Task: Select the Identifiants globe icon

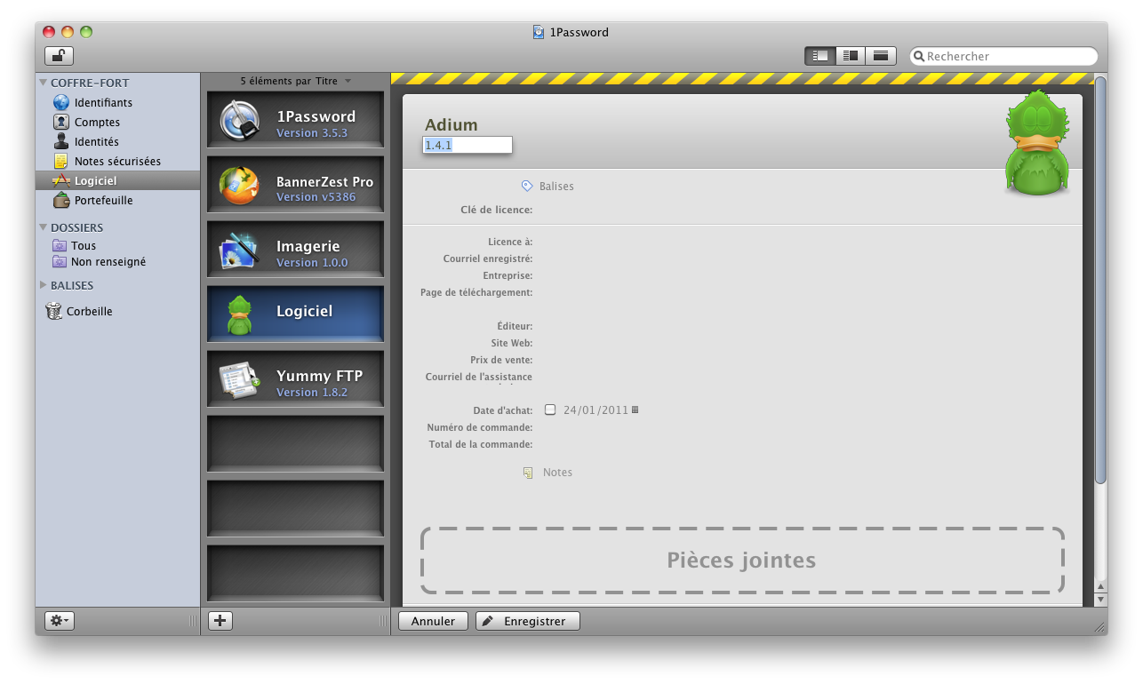Action: tap(61, 103)
